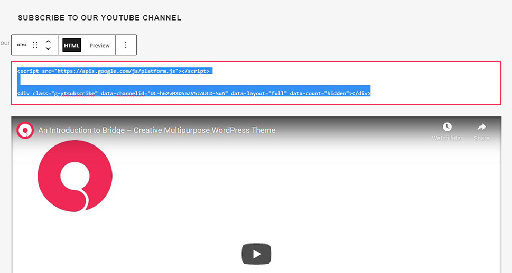This screenshot has height=273, width=512.
Task: Switch to the HTML editing tab
Action: click(x=71, y=45)
